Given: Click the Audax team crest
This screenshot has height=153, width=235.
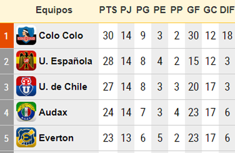Looking at the screenshot, I should (x=26, y=112).
